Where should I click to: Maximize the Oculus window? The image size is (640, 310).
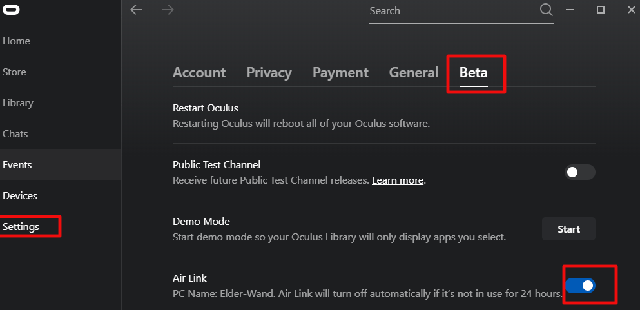pos(601,10)
